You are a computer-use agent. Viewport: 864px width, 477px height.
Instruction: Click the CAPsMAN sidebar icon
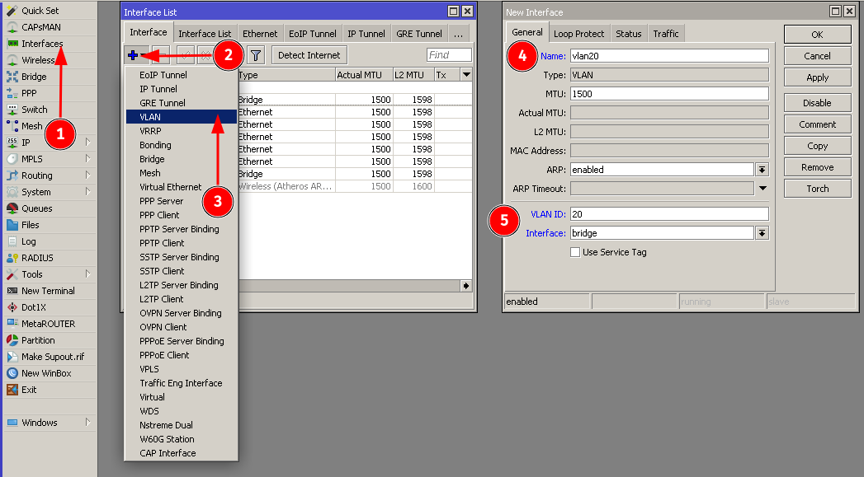(12, 27)
